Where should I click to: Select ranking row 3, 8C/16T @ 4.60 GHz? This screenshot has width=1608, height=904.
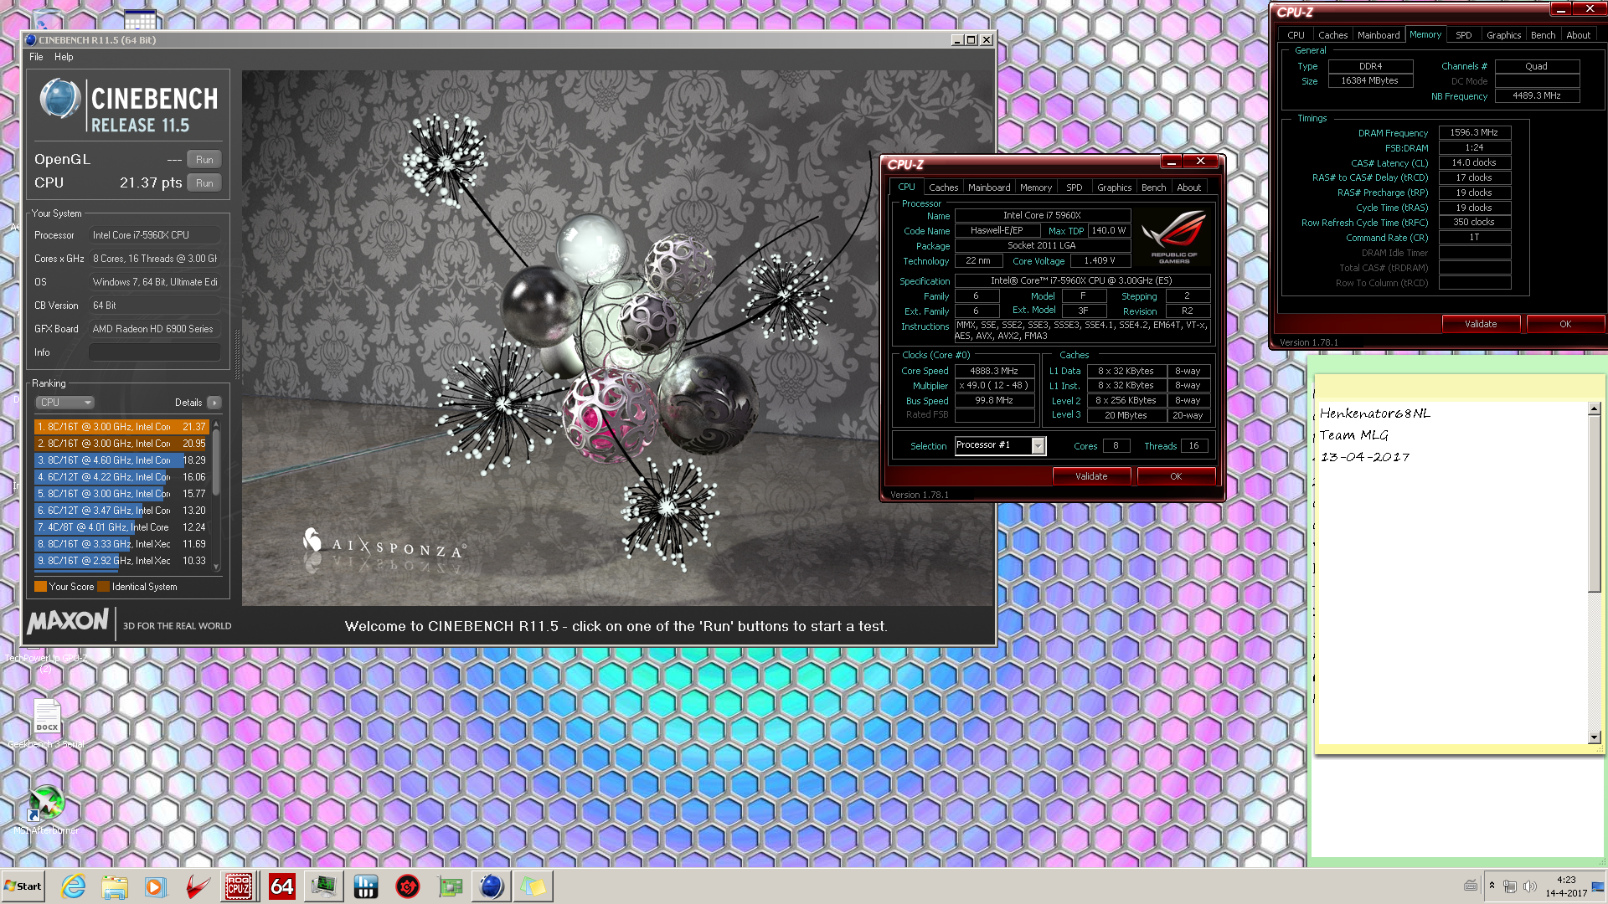pos(121,460)
